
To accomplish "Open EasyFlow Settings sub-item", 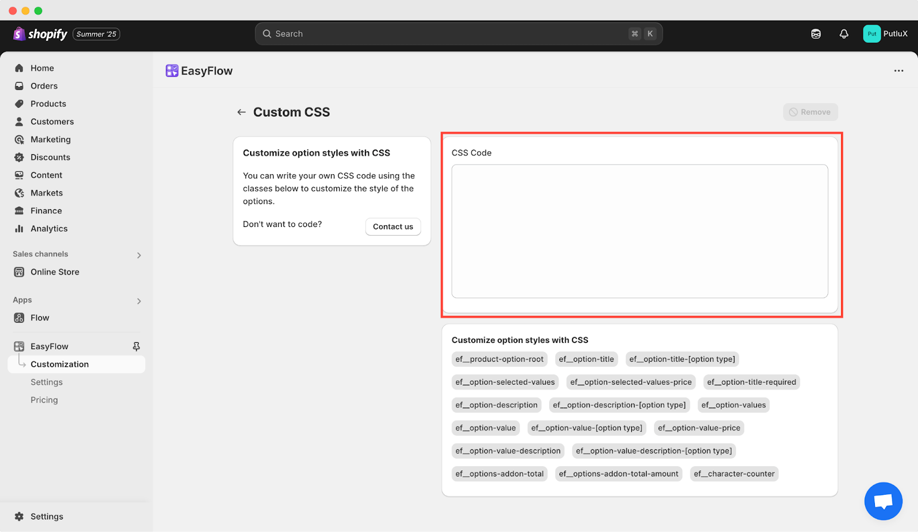I will [46, 382].
